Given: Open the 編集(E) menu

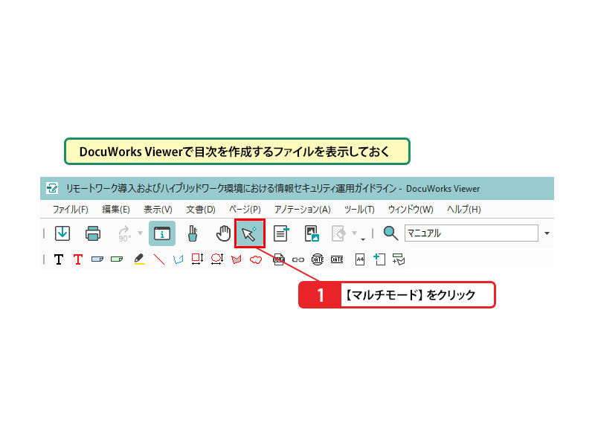Looking at the screenshot, I should coord(116,210).
